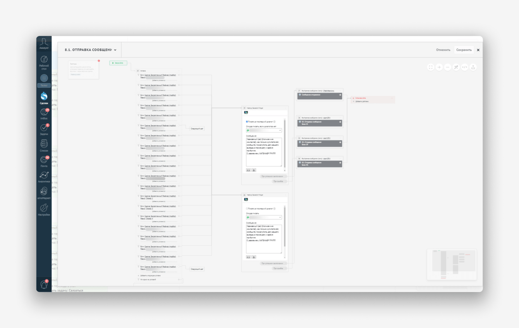The image size is (519, 328).
Task: Open Рабочий стол dashboard in sidebar
Action: (x=44, y=62)
